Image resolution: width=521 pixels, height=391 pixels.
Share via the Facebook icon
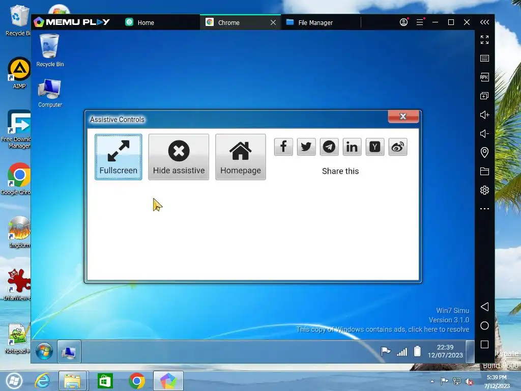tap(283, 147)
